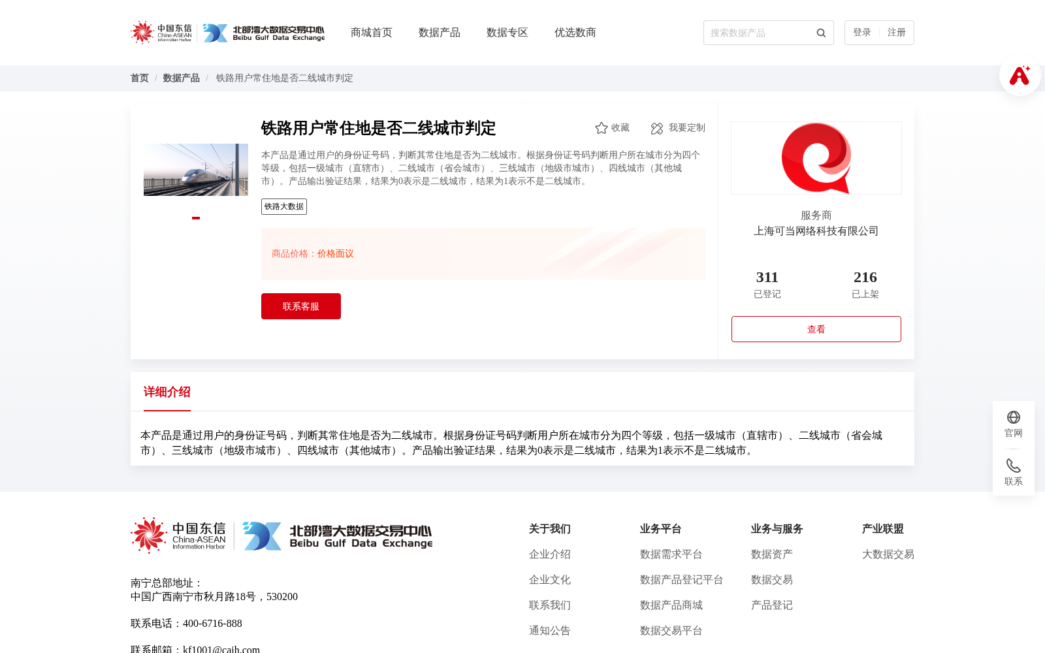
Task: Open the 数据需求平台 footer link
Action: click(x=671, y=554)
